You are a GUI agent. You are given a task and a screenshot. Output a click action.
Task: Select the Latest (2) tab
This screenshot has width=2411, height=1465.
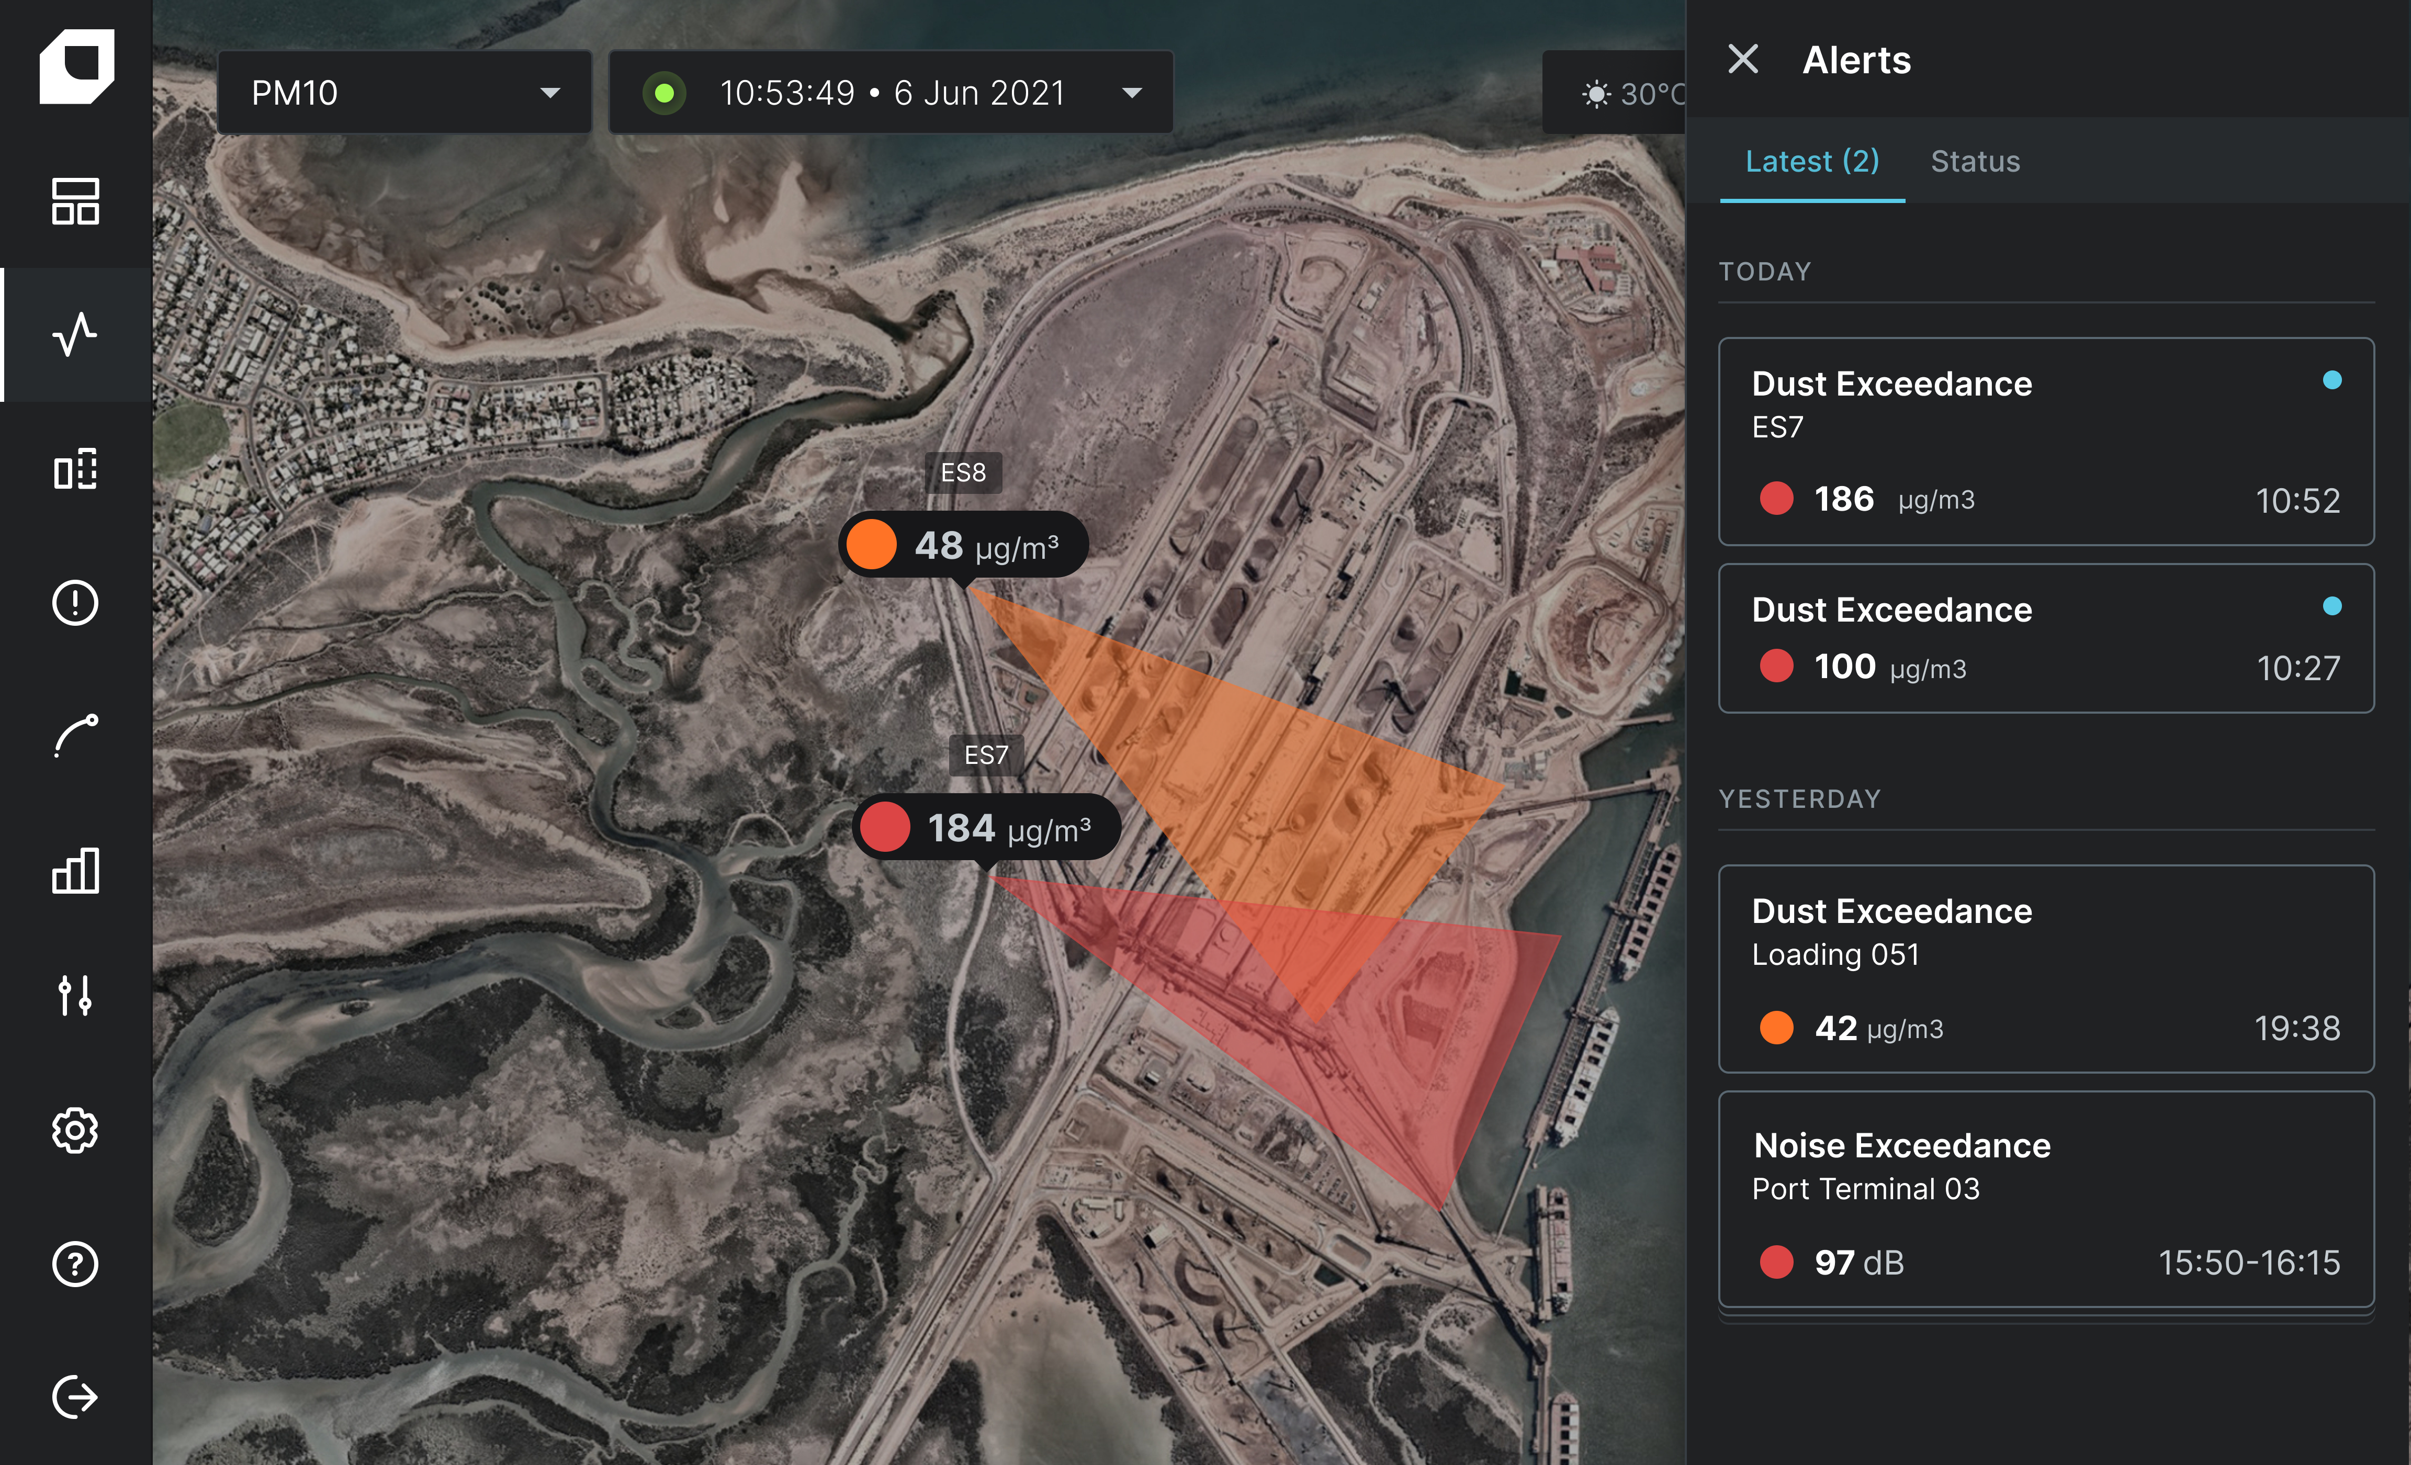click(1811, 162)
